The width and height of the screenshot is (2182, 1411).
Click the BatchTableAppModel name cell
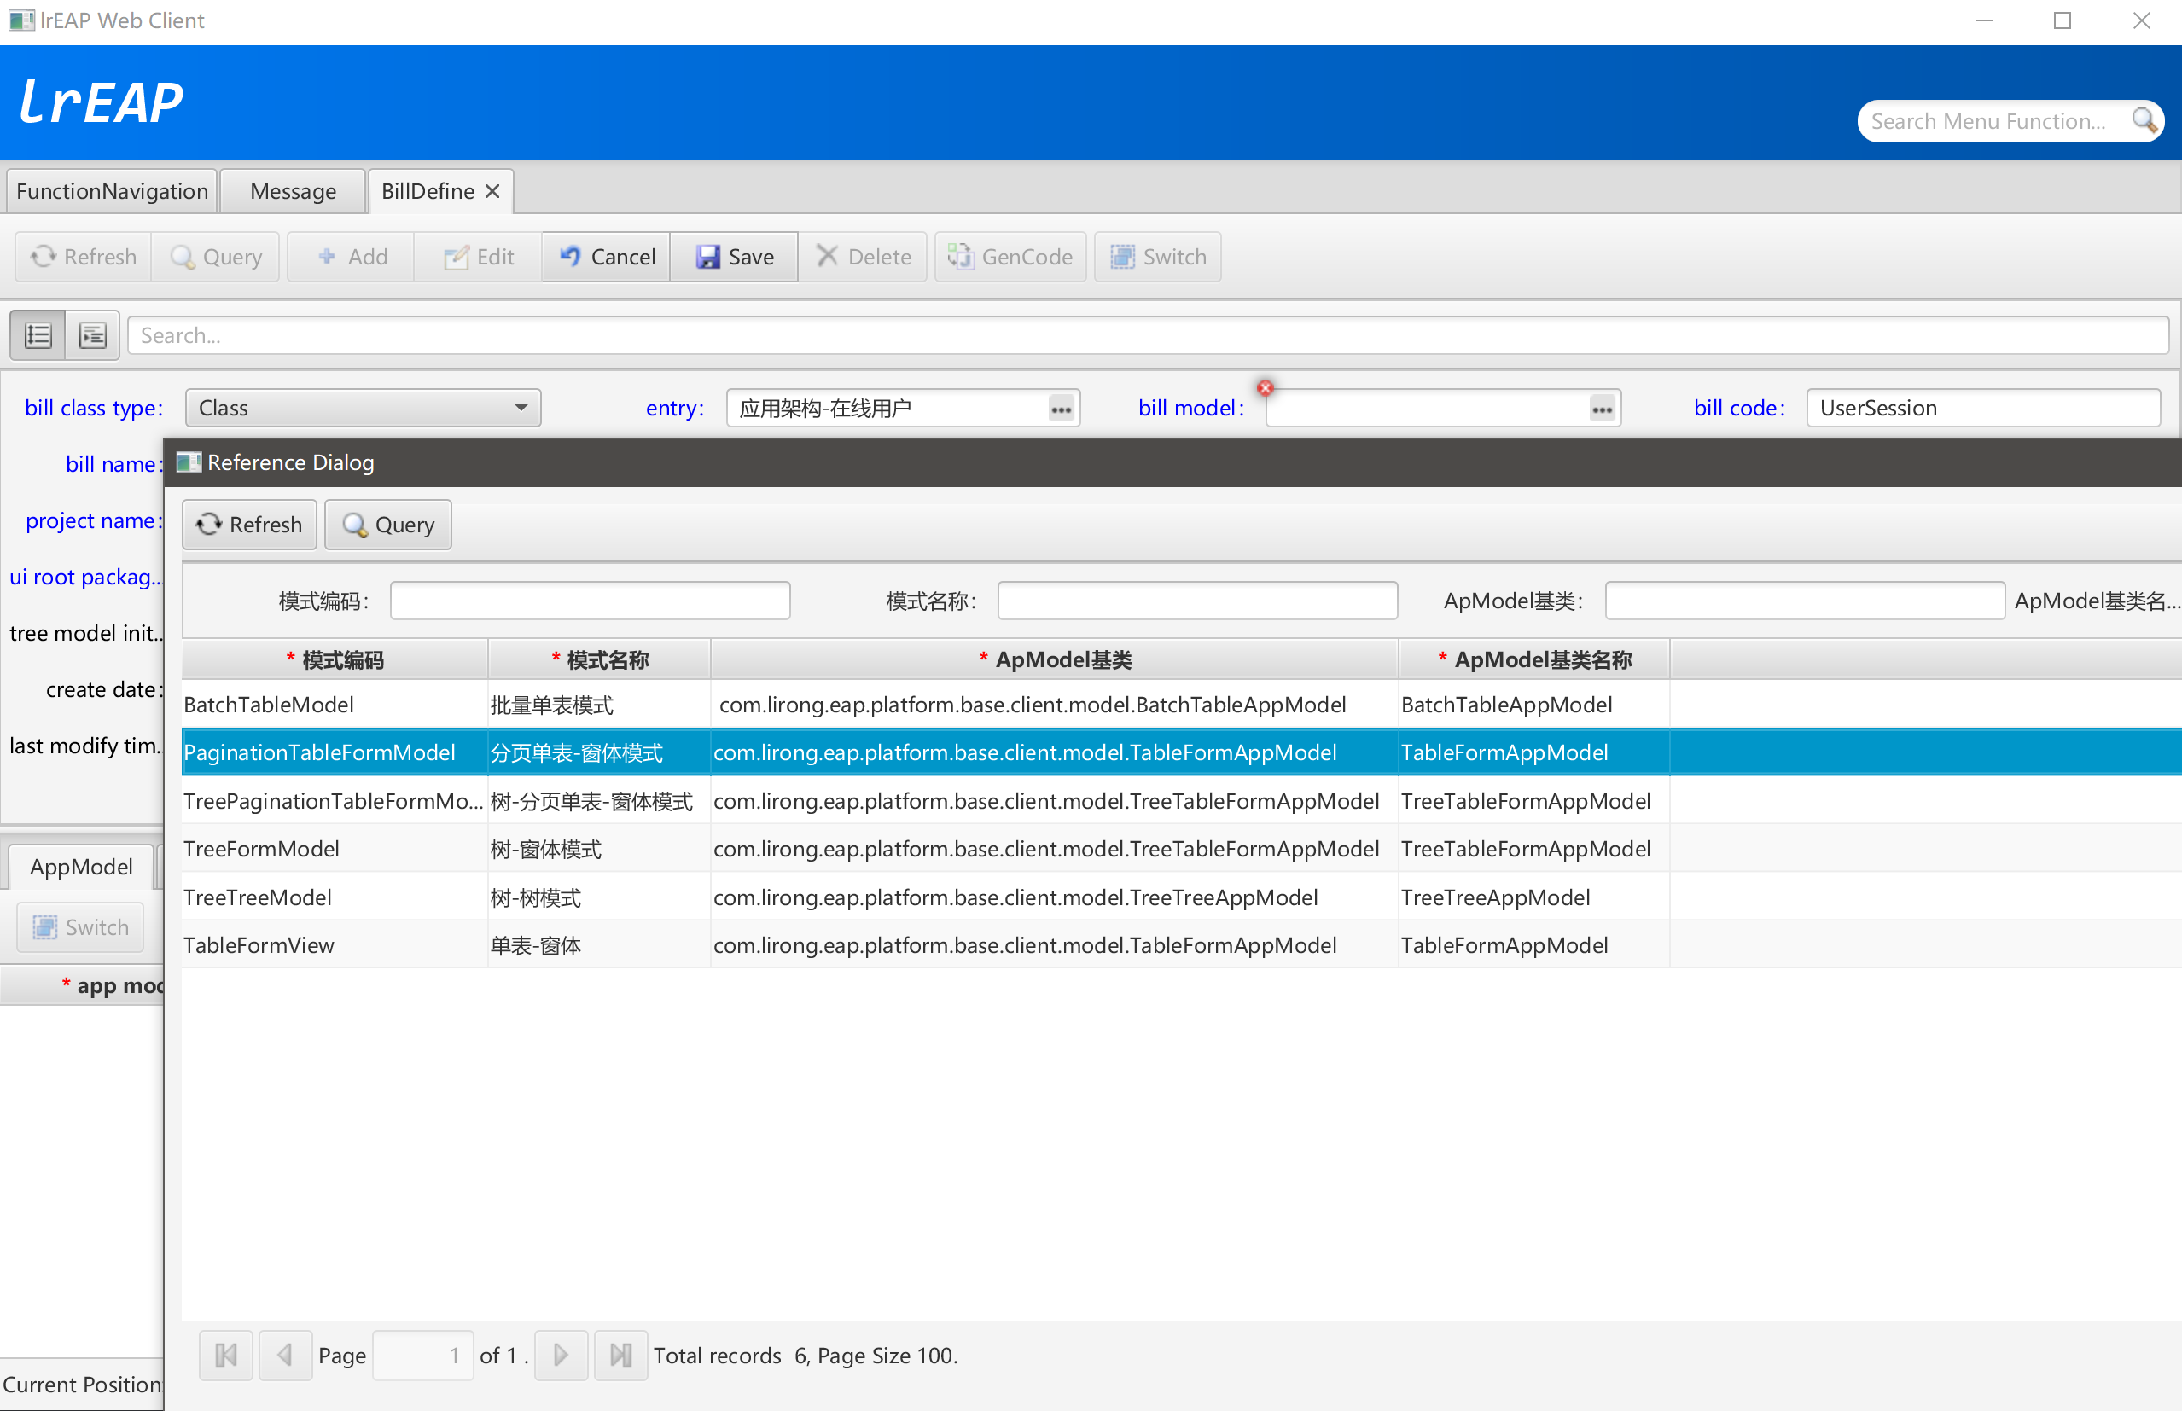click(x=1534, y=704)
